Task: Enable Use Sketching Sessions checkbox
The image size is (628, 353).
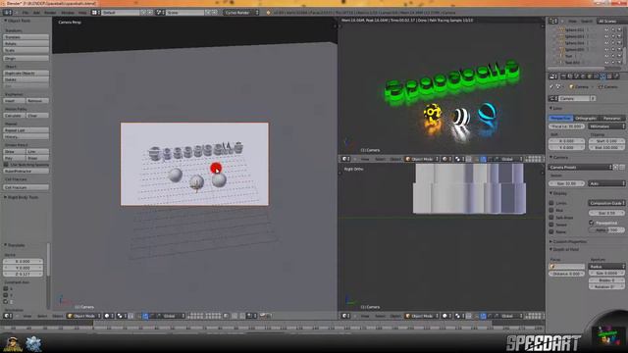Action: tap(6, 165)
